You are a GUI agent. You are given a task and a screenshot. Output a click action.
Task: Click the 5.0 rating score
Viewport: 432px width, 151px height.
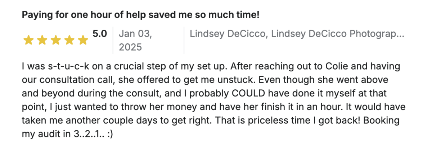point(100,34)
